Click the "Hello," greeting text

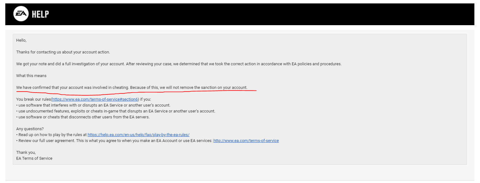tap(22, 40)
